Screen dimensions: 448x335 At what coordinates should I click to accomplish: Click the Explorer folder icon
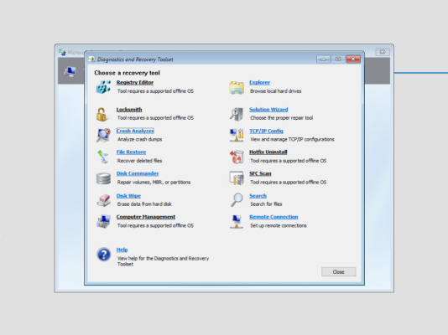pyautogui.click(x=237, y=88)
